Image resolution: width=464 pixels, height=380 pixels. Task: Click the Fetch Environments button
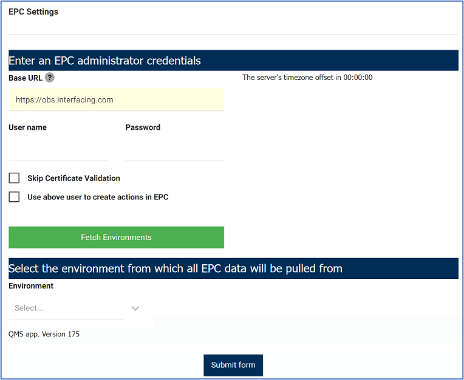[x=116, y=237]
